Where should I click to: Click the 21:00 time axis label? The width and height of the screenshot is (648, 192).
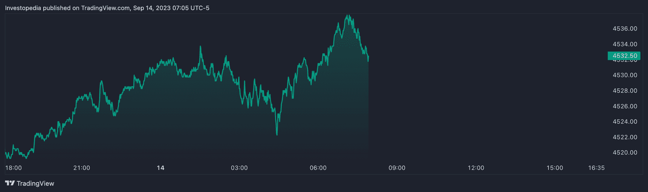click(x=82, y=168)
